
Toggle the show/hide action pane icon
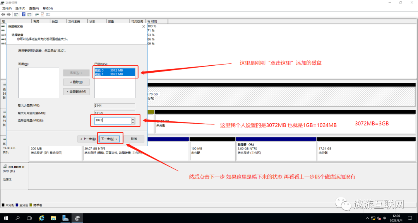click(29, 14)
